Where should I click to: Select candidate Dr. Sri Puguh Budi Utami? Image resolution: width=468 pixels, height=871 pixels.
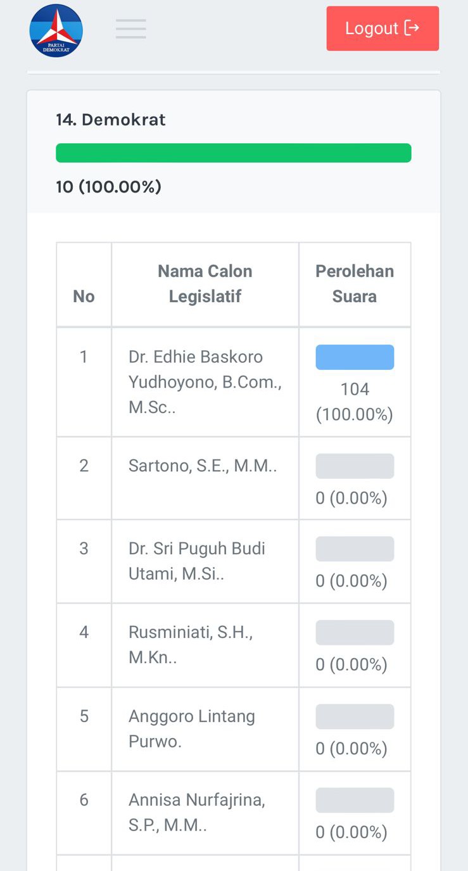point(197,561)
